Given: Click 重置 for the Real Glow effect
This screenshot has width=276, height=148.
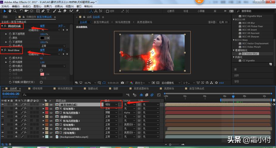Looking at the screenshot, I should tap(42, 50).
